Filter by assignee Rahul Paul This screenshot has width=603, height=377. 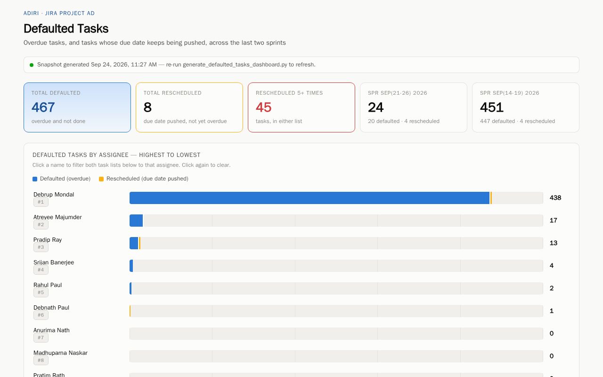point(48,285)
